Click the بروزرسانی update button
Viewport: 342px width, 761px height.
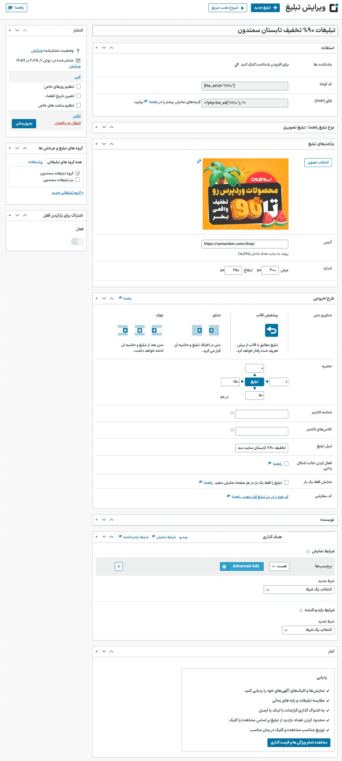point(24,124)
